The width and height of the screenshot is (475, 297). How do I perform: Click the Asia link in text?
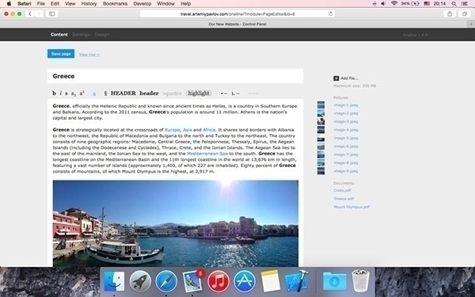[x=187, y=130]
